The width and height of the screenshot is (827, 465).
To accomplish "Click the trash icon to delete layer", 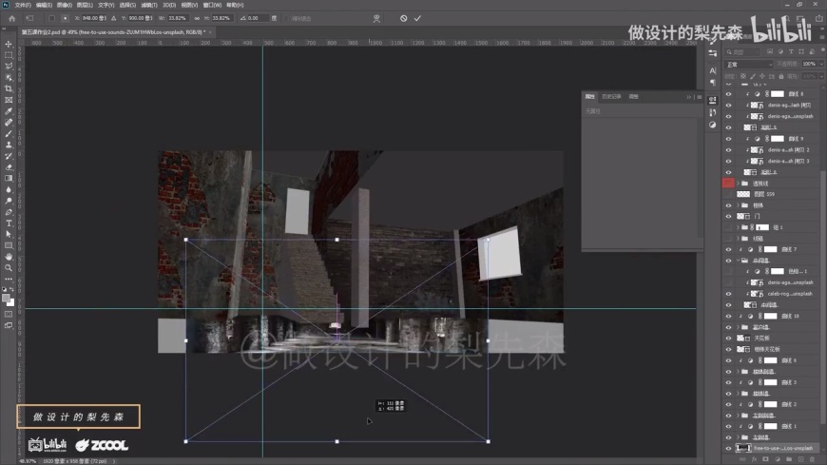I will [x=812, y=459].
